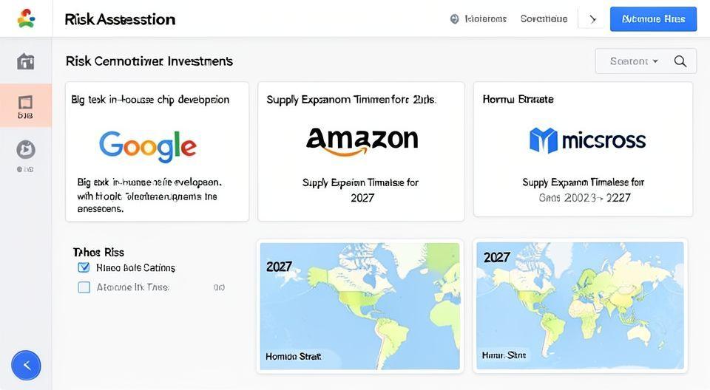Viewport: 710px width, 390px height.
Task: Click the first text item beside header icon
Action: [x=485, y=19]
